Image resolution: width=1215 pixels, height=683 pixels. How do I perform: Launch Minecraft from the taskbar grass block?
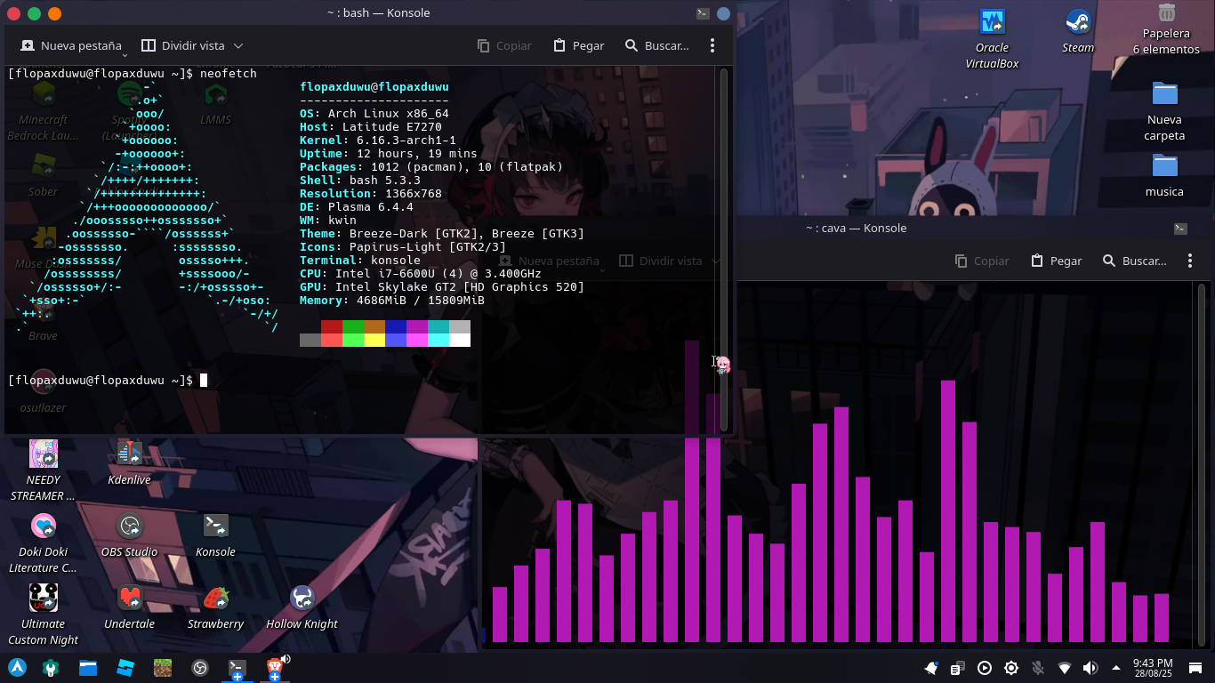pos(162,667)
